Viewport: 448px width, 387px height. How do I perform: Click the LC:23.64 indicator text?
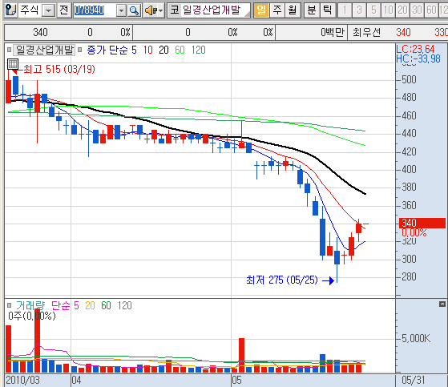tap(415, 49)
